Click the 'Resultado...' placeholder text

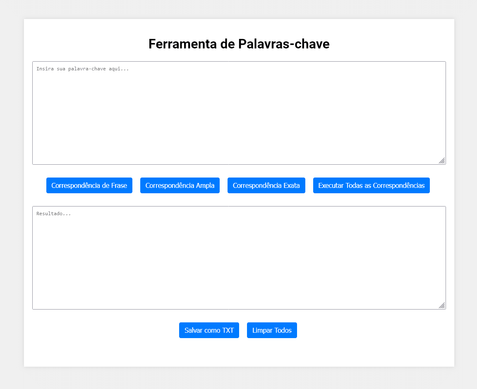tap(53, 214)
